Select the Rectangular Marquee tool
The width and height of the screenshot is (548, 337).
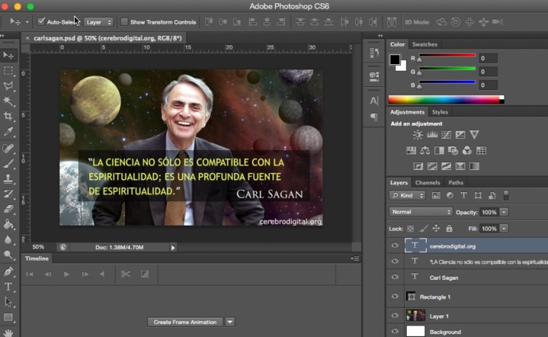9,71
